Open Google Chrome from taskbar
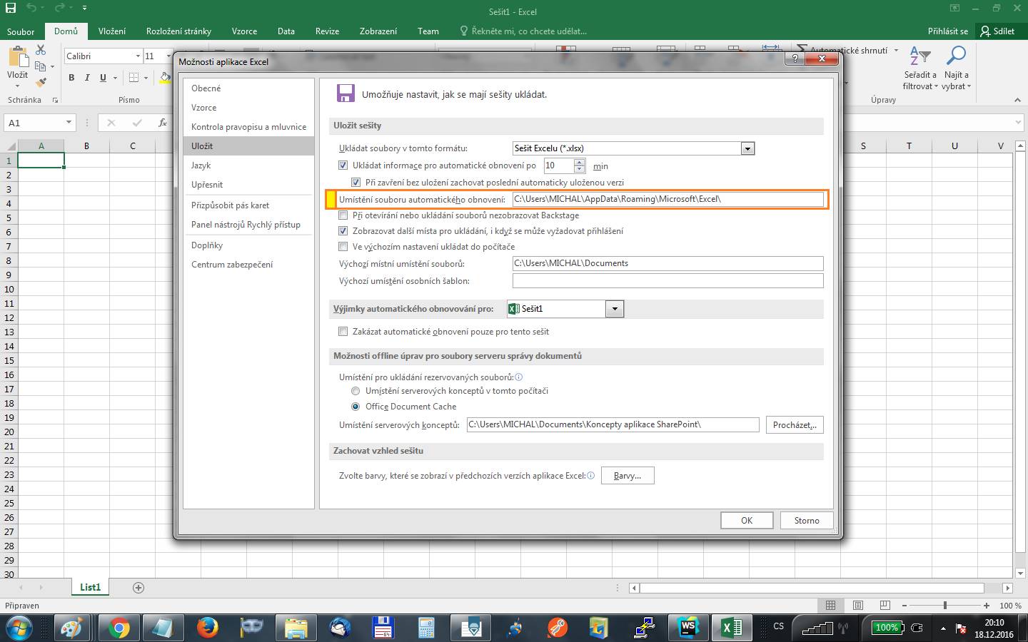Image resolution: width=1028 pixels, height=642 pixels. click(x=119, y=628)
